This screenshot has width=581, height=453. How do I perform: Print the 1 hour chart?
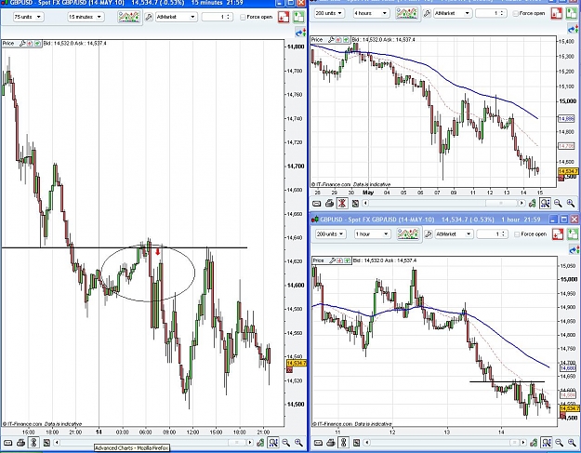click(x=331, y=442)
